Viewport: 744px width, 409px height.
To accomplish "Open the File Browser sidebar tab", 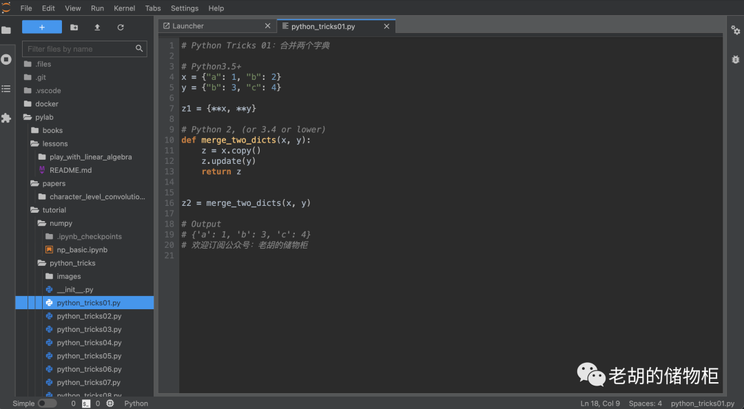I will [6, 30].
